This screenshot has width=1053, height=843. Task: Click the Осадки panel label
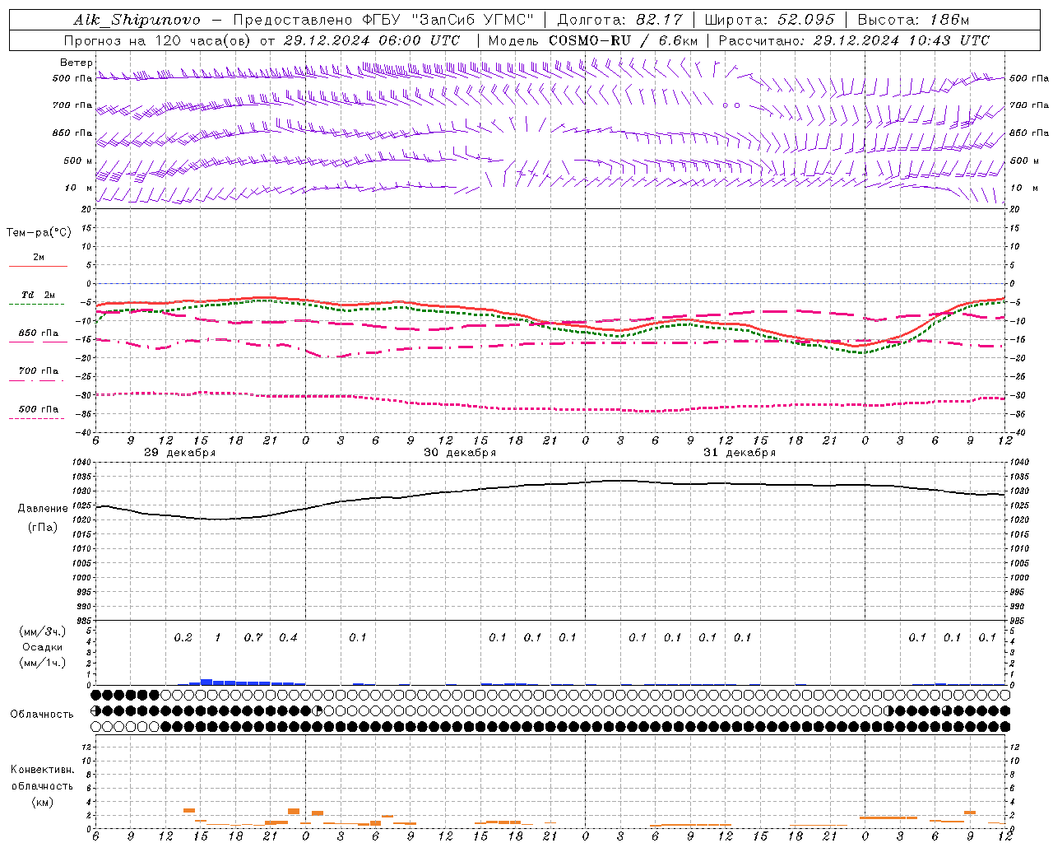pyautogui.click(x=42, y=647)
